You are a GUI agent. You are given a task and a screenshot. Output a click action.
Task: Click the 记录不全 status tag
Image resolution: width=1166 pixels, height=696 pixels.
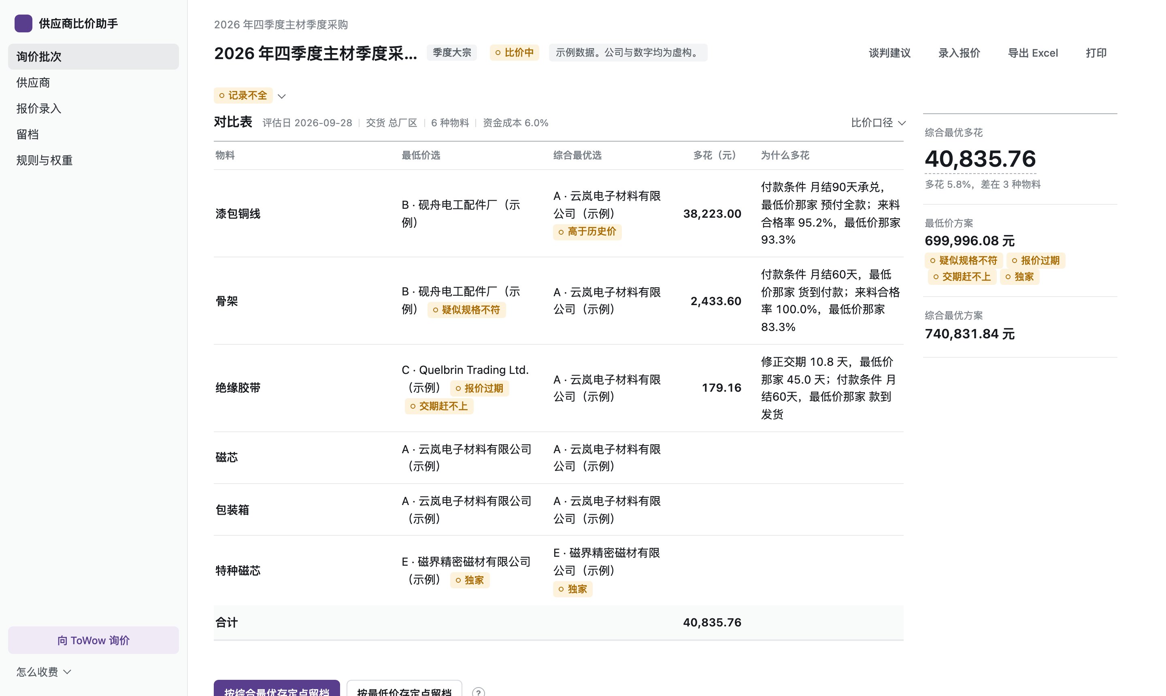point(243,95)
